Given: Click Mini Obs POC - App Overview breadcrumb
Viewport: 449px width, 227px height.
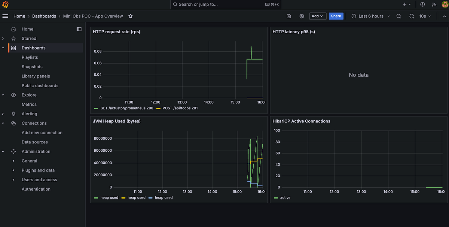Looking at the screenshot, I should point(93,16).
